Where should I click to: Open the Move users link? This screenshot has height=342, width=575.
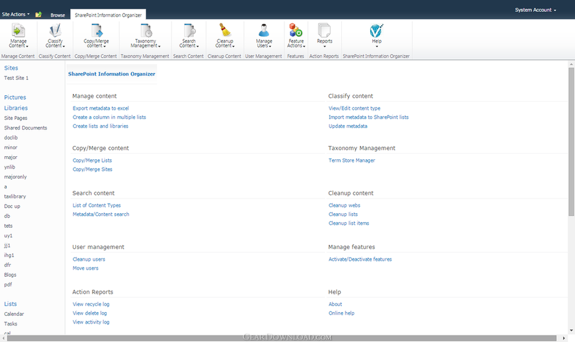click(86, 268)
